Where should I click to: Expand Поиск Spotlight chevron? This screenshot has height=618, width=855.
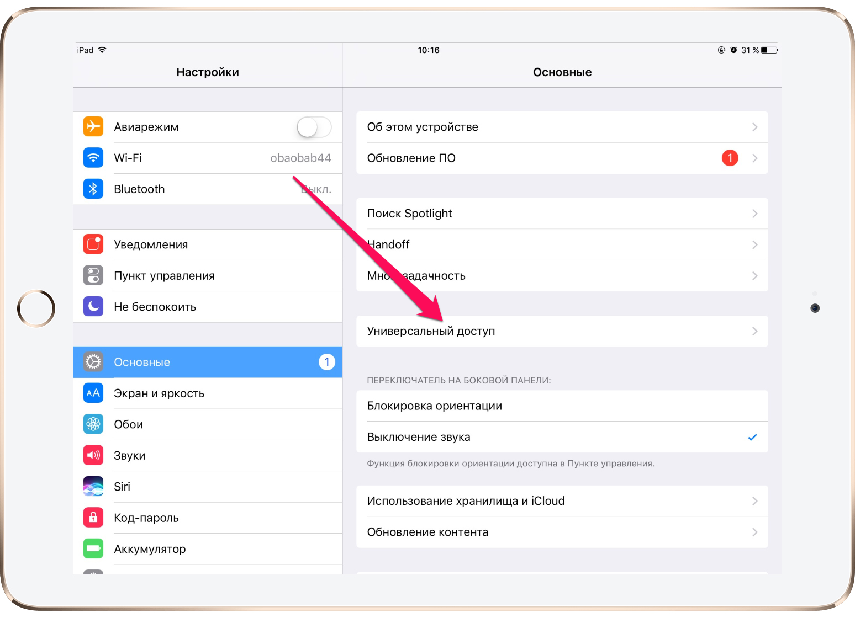(754, 214)
